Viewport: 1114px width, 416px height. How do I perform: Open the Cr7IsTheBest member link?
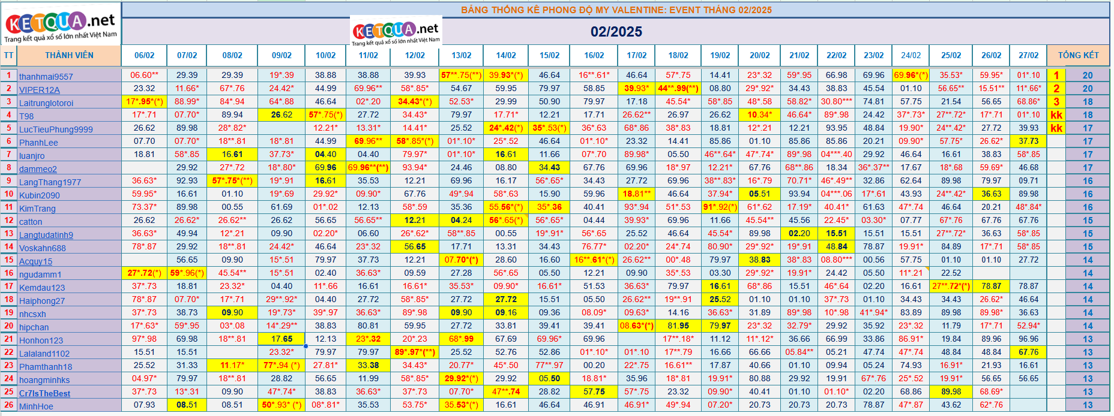tap(44, 393)
